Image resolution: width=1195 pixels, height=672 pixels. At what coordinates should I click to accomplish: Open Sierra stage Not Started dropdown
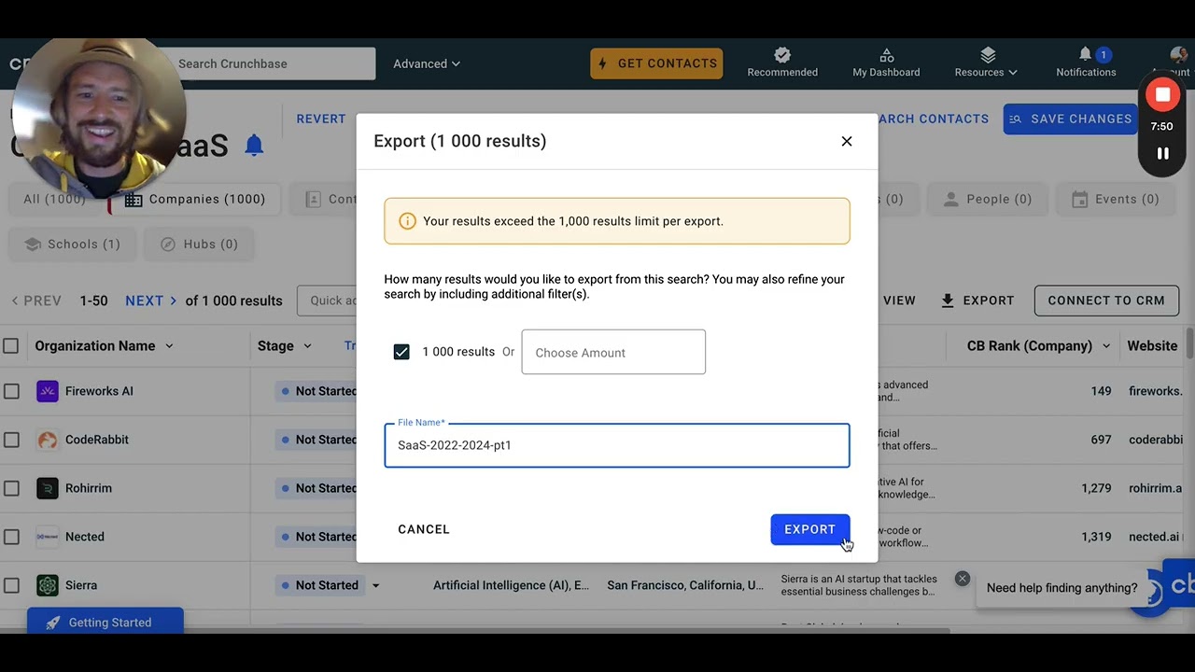point(375,586)
